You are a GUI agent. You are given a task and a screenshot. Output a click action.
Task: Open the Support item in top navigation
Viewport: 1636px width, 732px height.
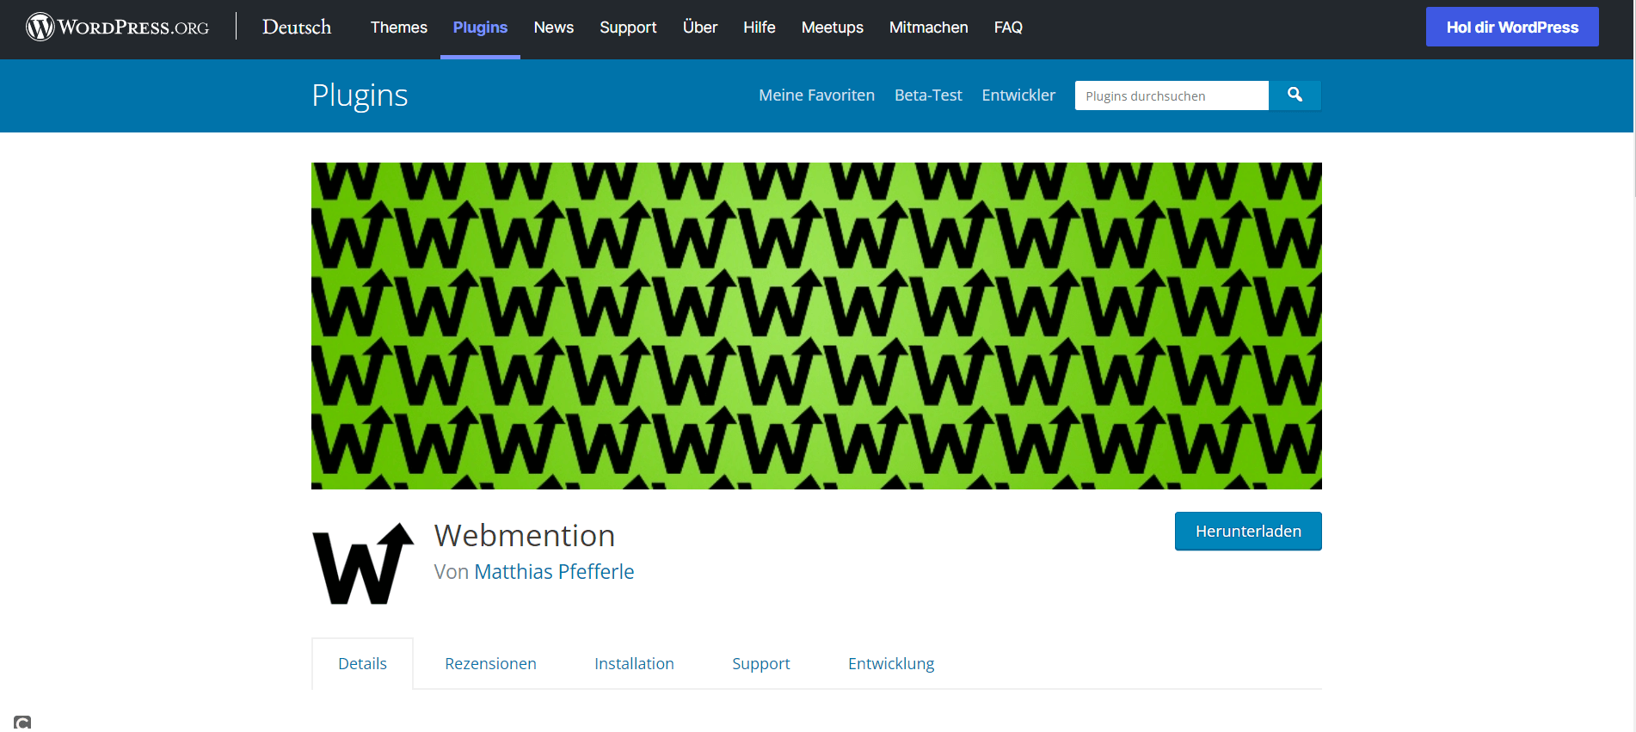(628, 28)
